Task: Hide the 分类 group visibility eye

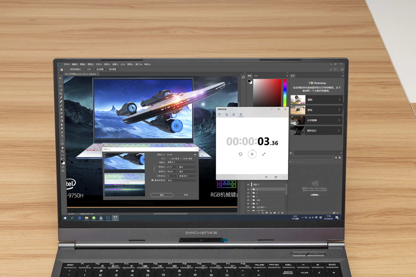Action: [248, 200]
